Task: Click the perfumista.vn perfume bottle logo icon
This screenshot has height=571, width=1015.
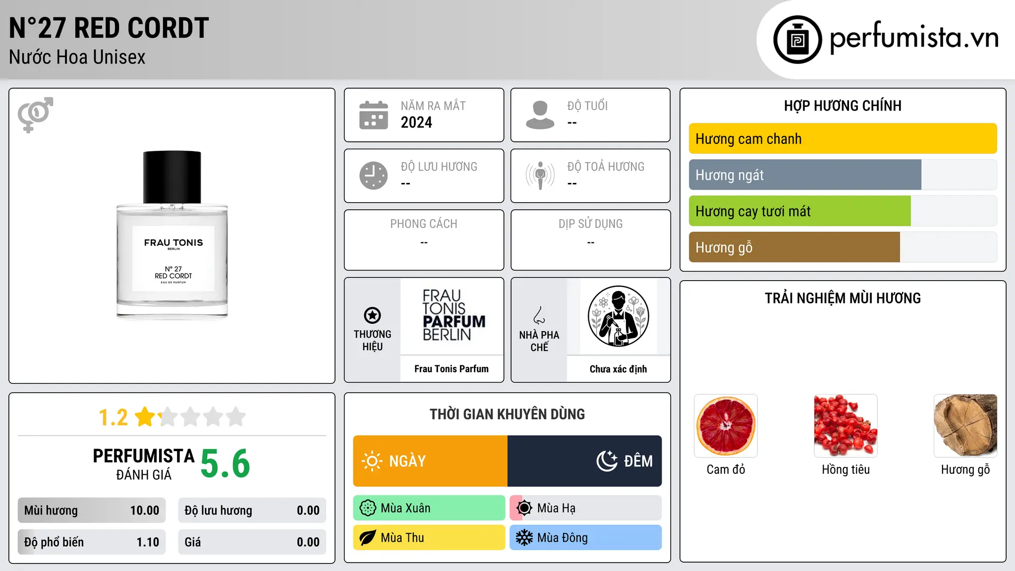Action: click(797, 40)
